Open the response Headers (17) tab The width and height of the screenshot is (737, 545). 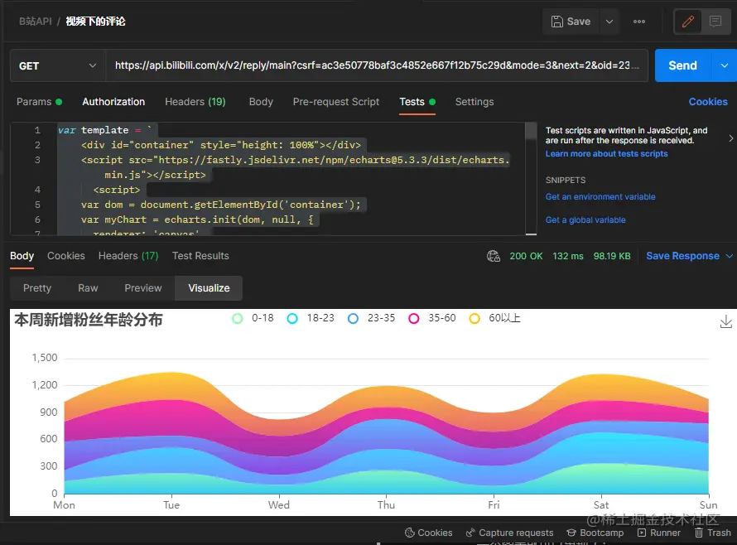128,256
